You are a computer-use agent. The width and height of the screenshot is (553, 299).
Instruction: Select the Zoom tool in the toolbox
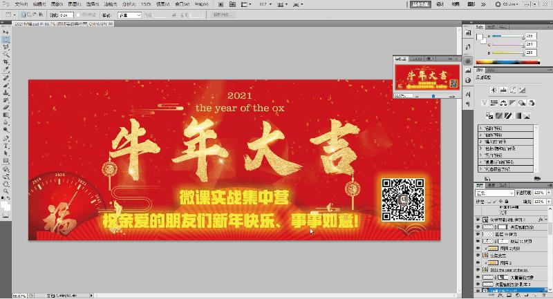tap(6, 191)
